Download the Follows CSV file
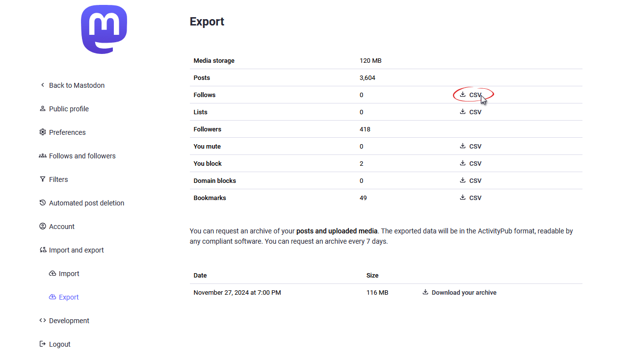Image resolution: width=633 pixels, height=356 pixels. coord(471,95)
